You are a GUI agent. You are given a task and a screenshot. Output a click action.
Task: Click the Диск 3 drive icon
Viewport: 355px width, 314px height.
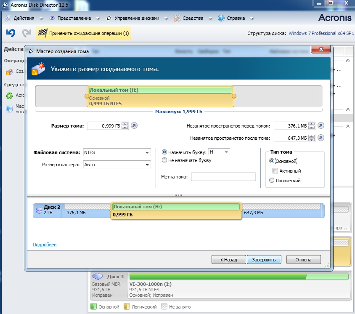98,276
